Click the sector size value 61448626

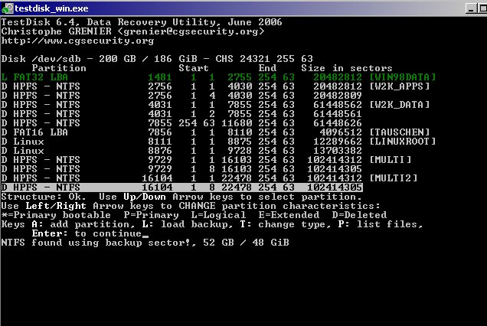pyautogui.click(x=338, y=123)
